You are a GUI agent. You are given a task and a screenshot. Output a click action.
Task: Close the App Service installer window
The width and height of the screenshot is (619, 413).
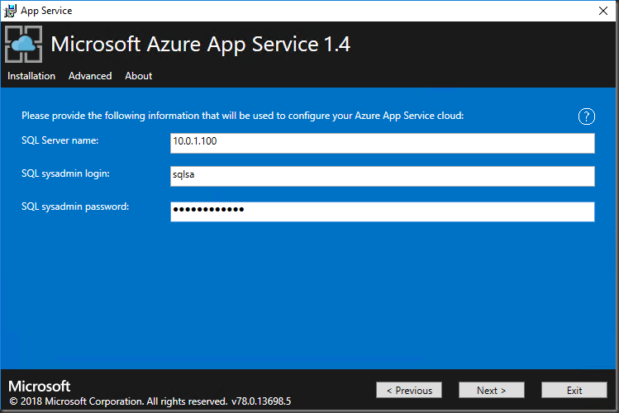pos(603,11)
